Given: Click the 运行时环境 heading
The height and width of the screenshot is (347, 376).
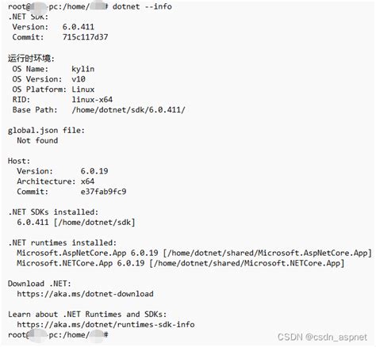Looking at the screenshot, I should [x=31, y=59].
